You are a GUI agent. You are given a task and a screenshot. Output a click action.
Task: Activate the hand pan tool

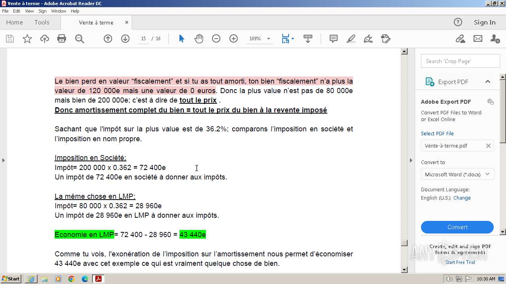point(199,39)
